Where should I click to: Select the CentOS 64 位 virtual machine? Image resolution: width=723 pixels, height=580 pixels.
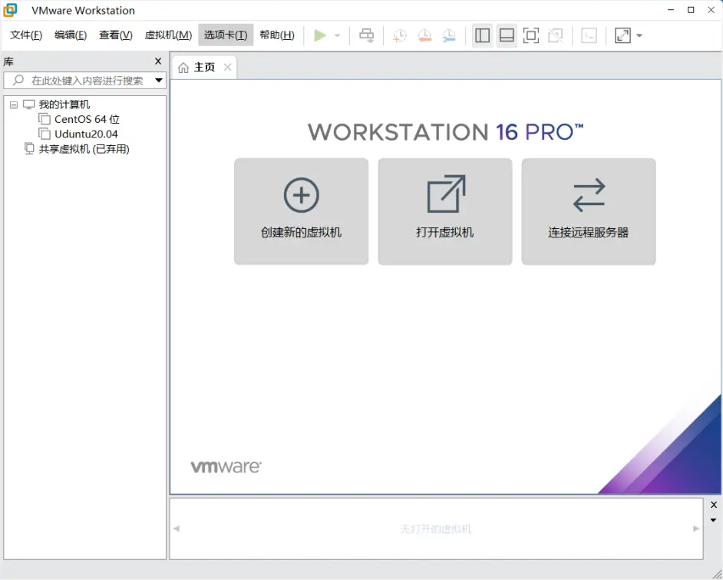pyautogui.click(x=87, y=120)
